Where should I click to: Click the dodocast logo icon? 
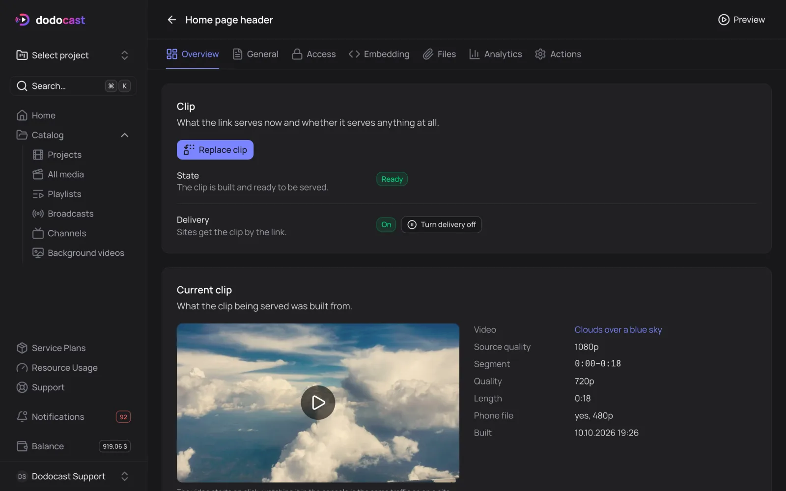[22, 20]
